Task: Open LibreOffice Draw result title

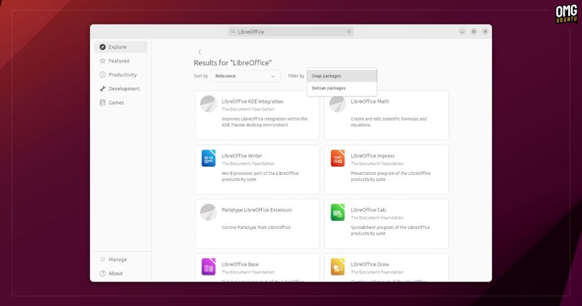Action: [370, 264]
